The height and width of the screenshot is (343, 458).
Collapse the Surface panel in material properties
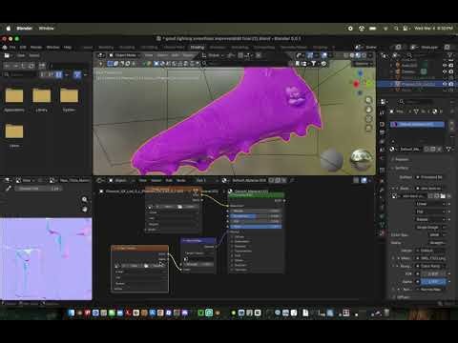click(402, 168)
